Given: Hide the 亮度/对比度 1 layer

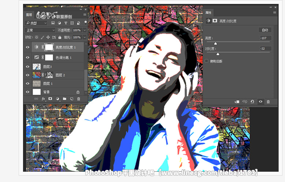Looking at the screenshot, I should [27, 47].
